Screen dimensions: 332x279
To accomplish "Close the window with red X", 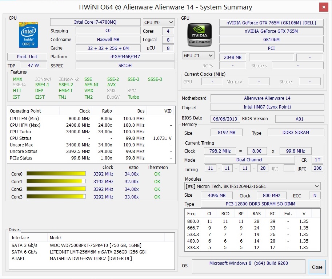I will (x=324, y=7).
